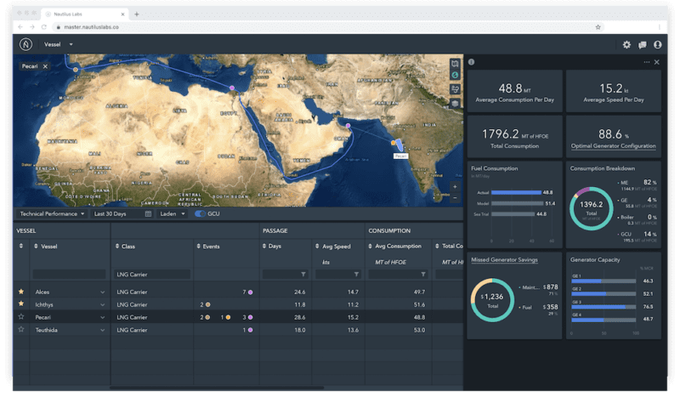The height and width of the screenshot is (397, 680).
Task: Open the three-dot panel options menu
Action: pos(646,62)
